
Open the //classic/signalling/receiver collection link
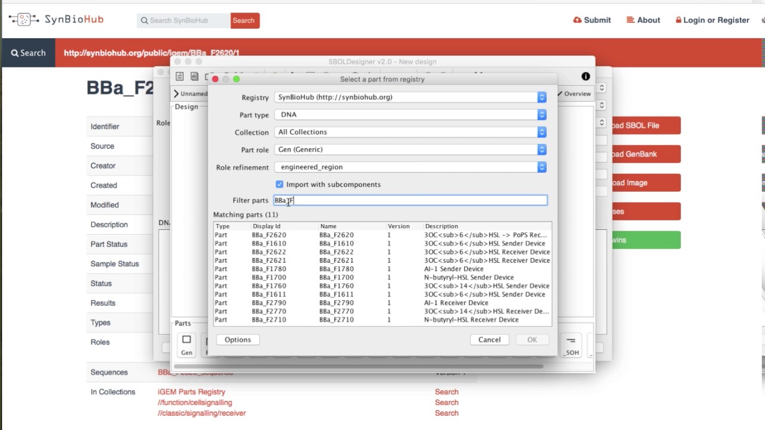[202, 413]
